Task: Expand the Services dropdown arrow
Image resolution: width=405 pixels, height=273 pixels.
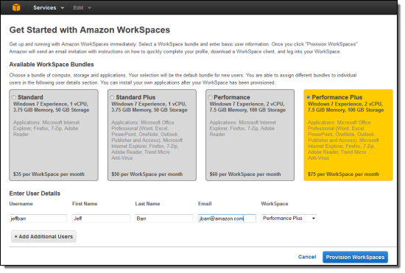Action: coord(63,8)
